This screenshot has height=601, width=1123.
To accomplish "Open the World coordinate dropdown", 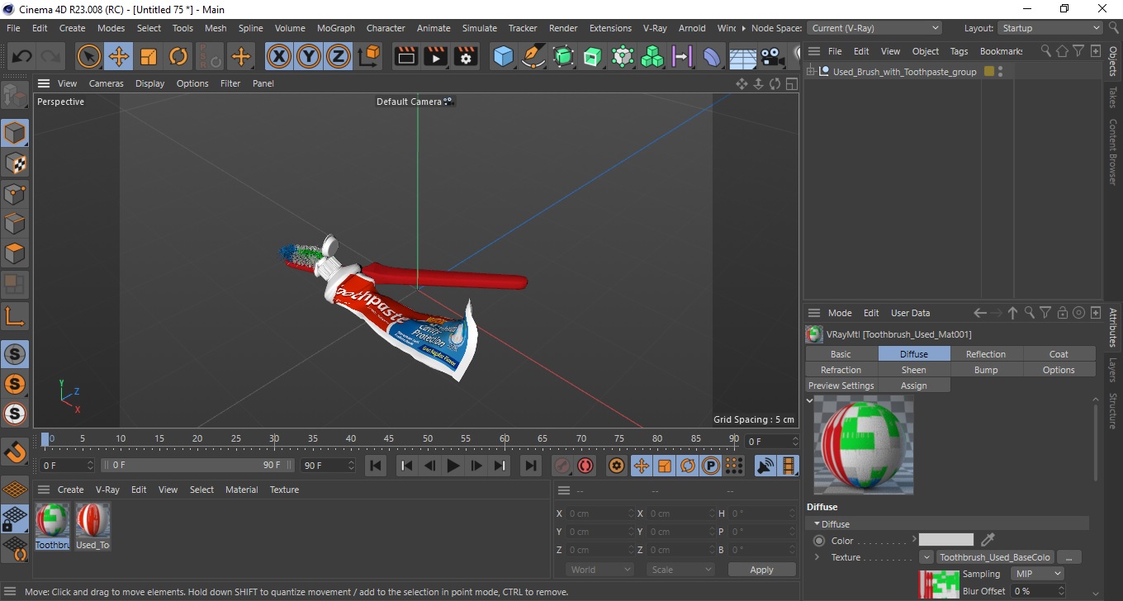I will point(600,570).
